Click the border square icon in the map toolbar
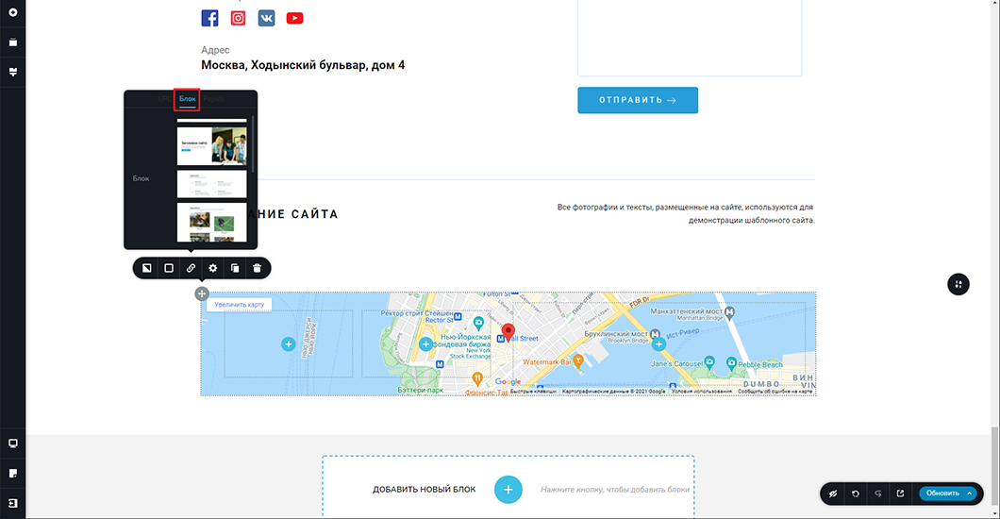This screenshot has height=519, width=1000. point(169,268)
